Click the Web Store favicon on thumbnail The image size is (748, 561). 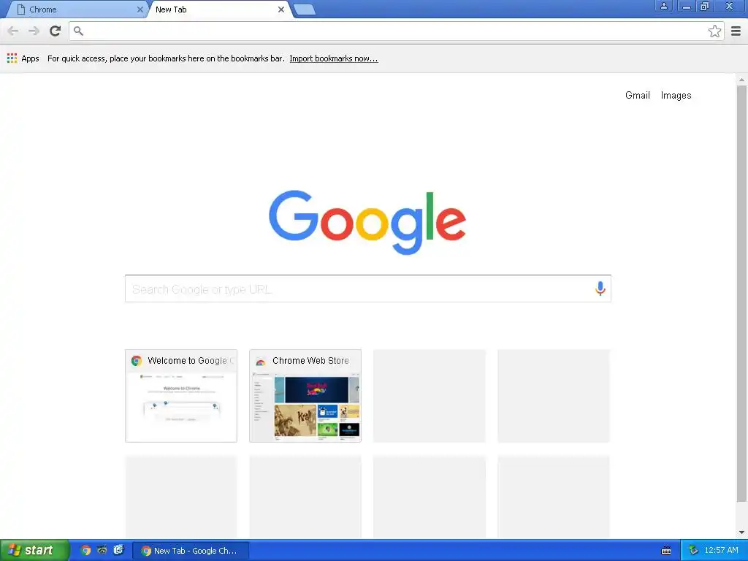[261, 361]
